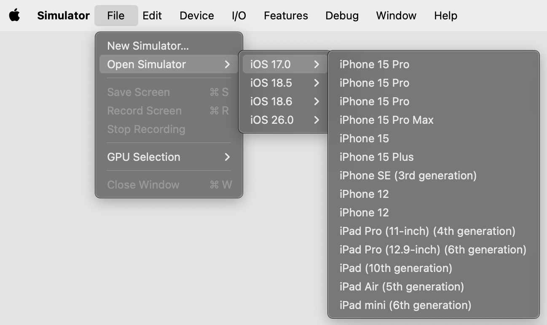Select iPhone 15 Plus simulator
This screenshot has width=547, height=325.
(x=376, y=157)
